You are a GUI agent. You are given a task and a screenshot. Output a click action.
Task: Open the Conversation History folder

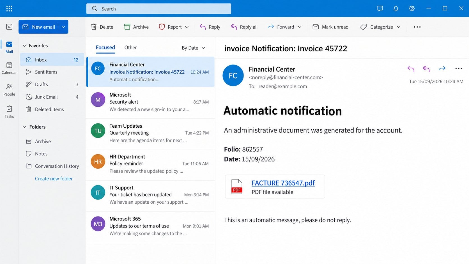pos(52,166)
